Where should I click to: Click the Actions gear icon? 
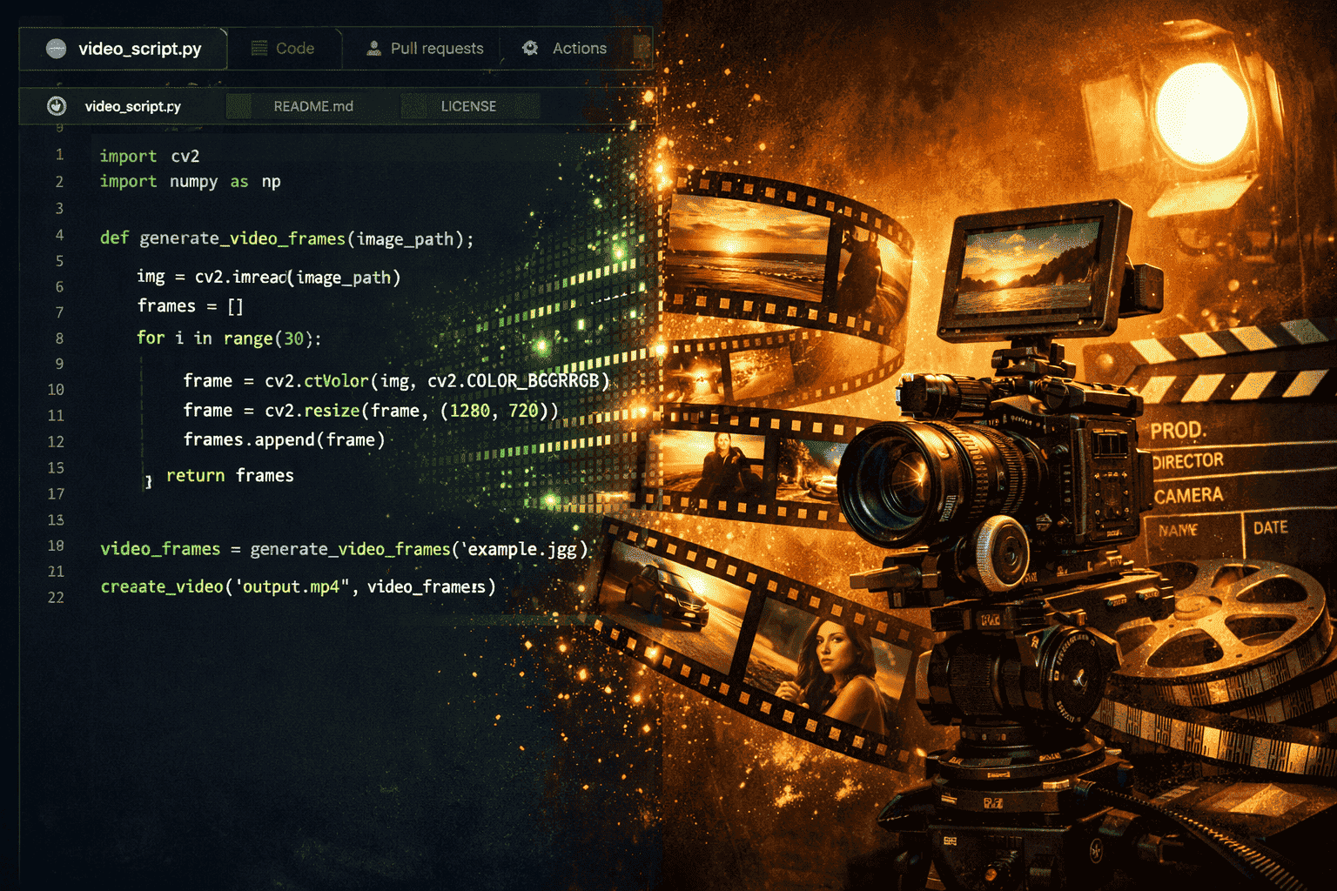tap(530, 49)
